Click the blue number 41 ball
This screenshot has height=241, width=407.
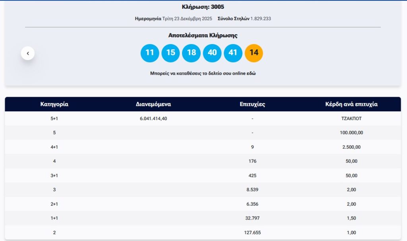[x=233, y=53]
